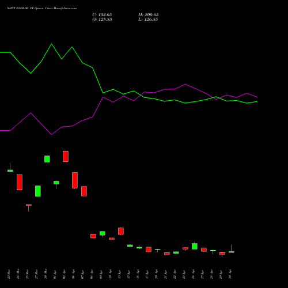Click the green candle for 27 Mar

point(38,191)
